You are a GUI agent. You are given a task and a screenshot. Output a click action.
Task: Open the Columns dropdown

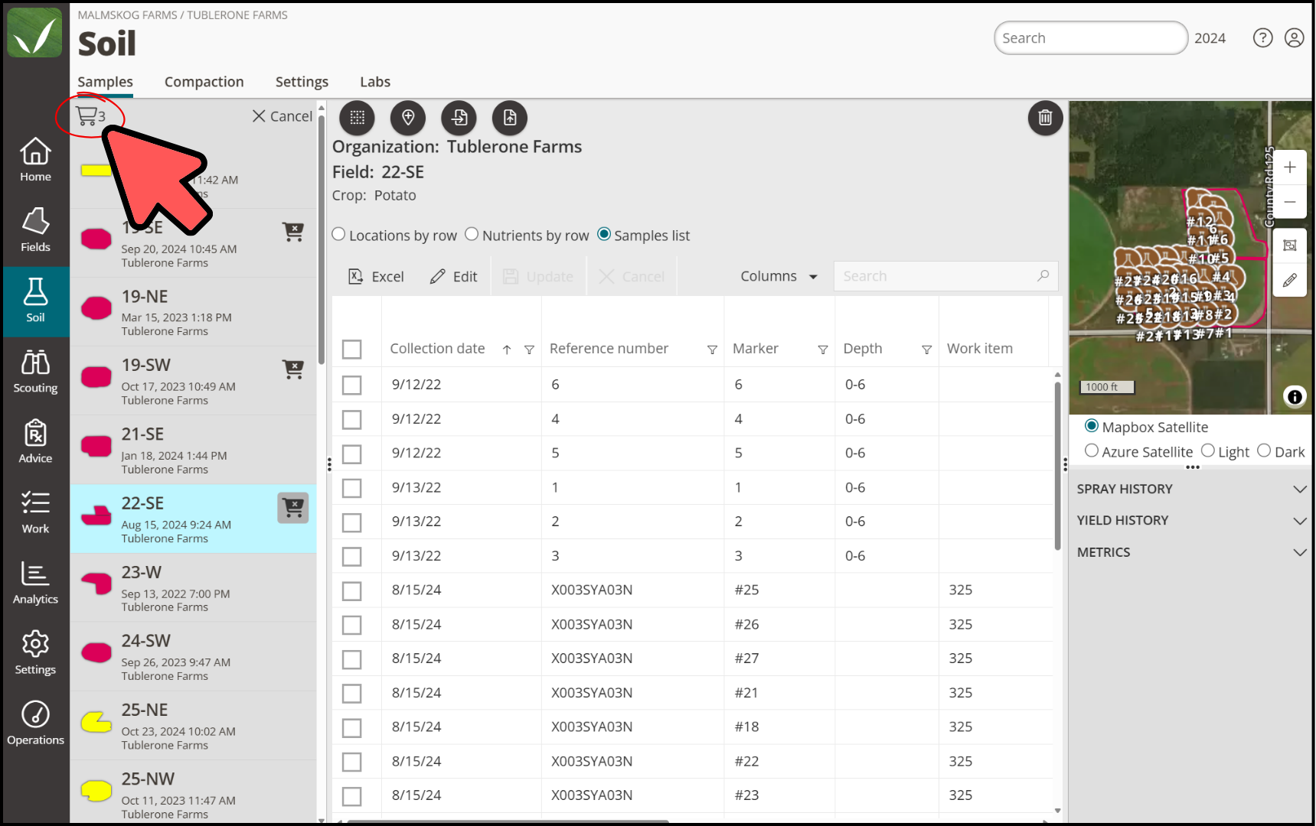click(x=779, y=276)
